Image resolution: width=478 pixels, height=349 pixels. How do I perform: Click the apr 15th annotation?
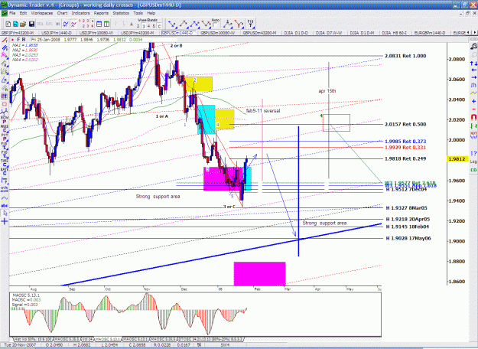327,91
